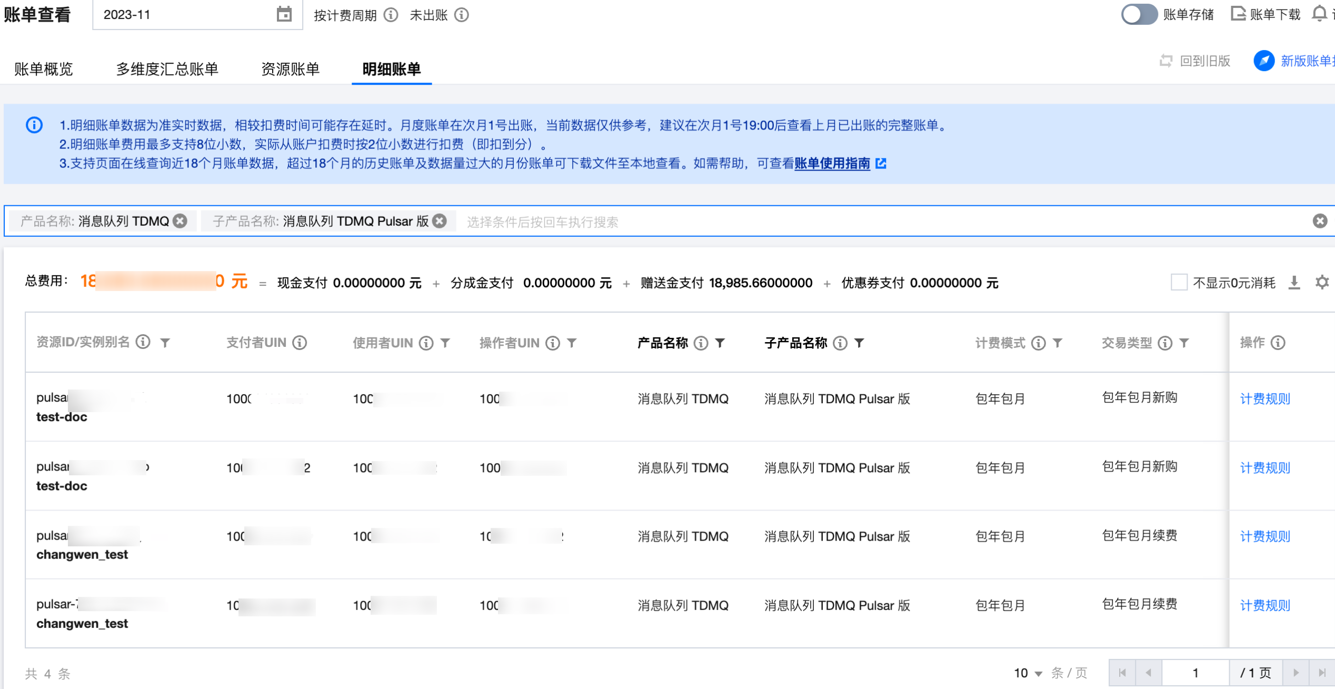This screenshot has width=1335, height=689.
Task: Open 计费规则 for first changwen_test row
Action: (x=1265, y=536)
